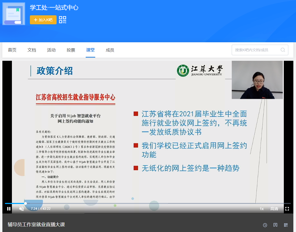Screen dimensions: 296x232
Task: Click the K吧 book logo icon
Action: pos(14,14)
